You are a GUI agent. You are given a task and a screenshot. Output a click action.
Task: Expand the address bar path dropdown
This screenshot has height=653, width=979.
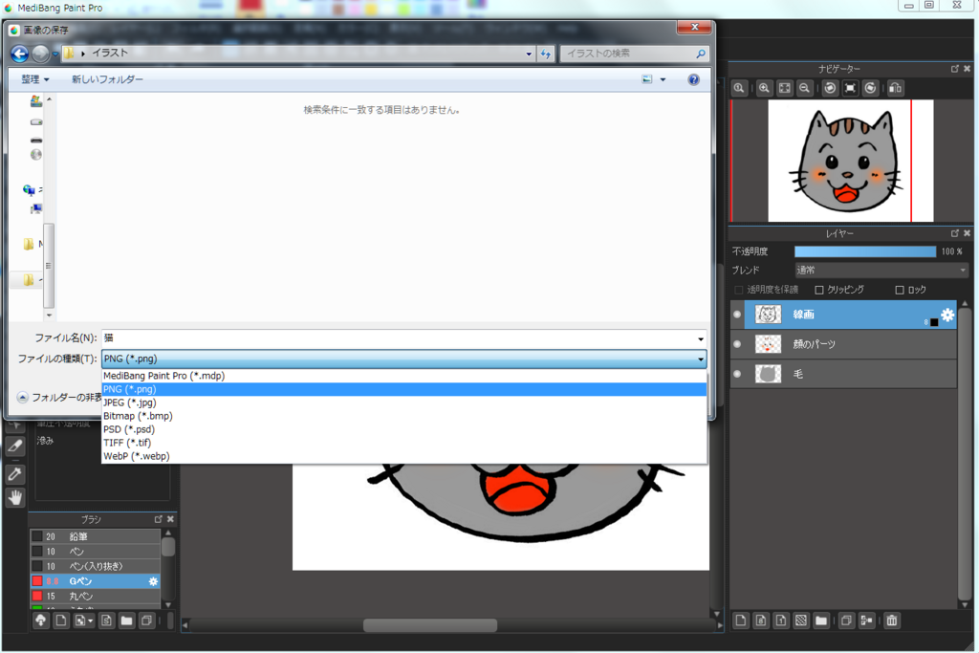click(x=529, y=54)
